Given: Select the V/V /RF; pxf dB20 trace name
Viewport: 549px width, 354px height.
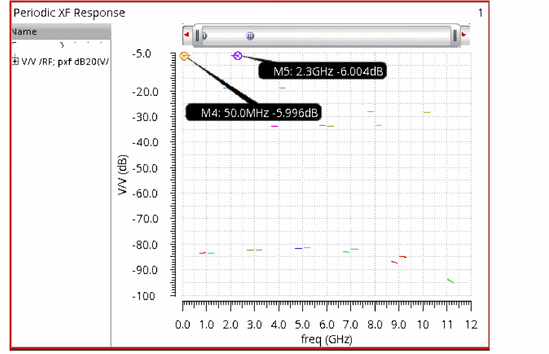Looking at the screenshot, I should tap(65, 62).
